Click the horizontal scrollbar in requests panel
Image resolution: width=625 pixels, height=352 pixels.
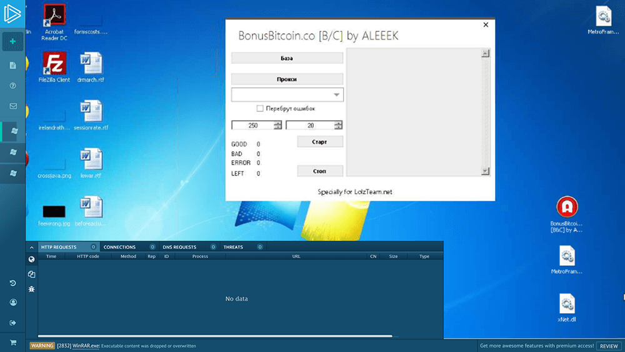tap(215, 336)
